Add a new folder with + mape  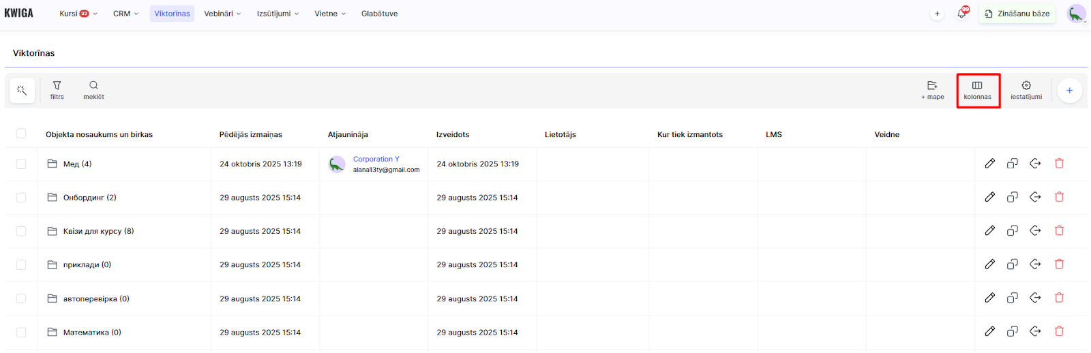click(932, 90)
